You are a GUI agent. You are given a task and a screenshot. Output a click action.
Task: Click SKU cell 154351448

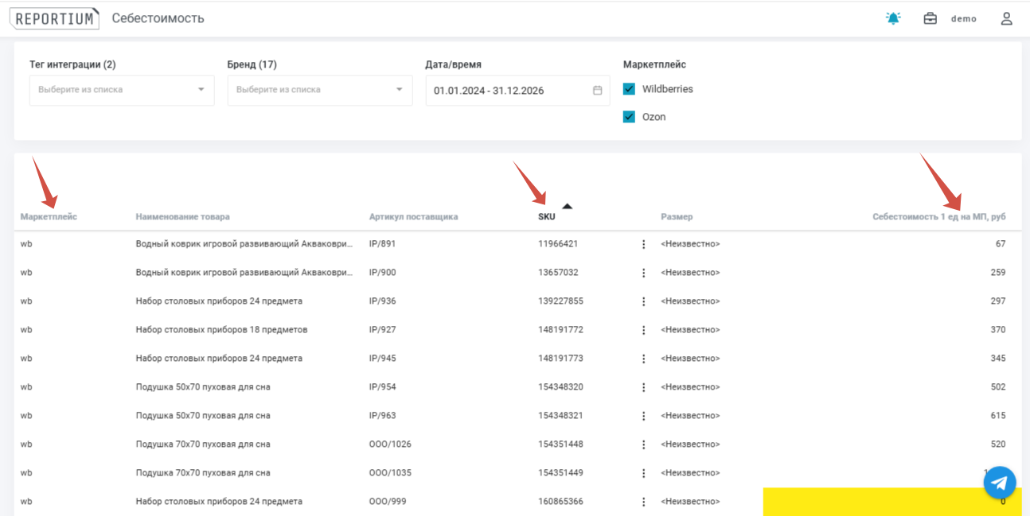[560, 444]
